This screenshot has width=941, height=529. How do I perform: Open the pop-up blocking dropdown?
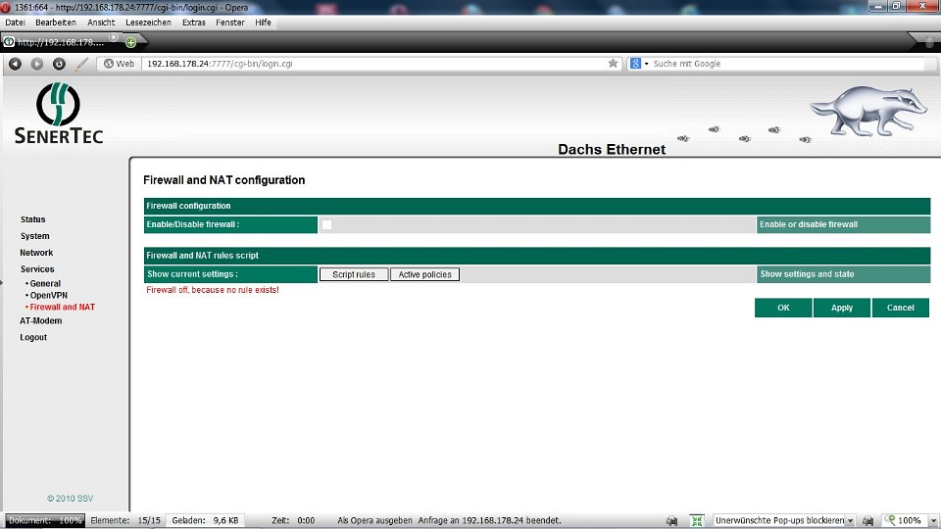850,521
